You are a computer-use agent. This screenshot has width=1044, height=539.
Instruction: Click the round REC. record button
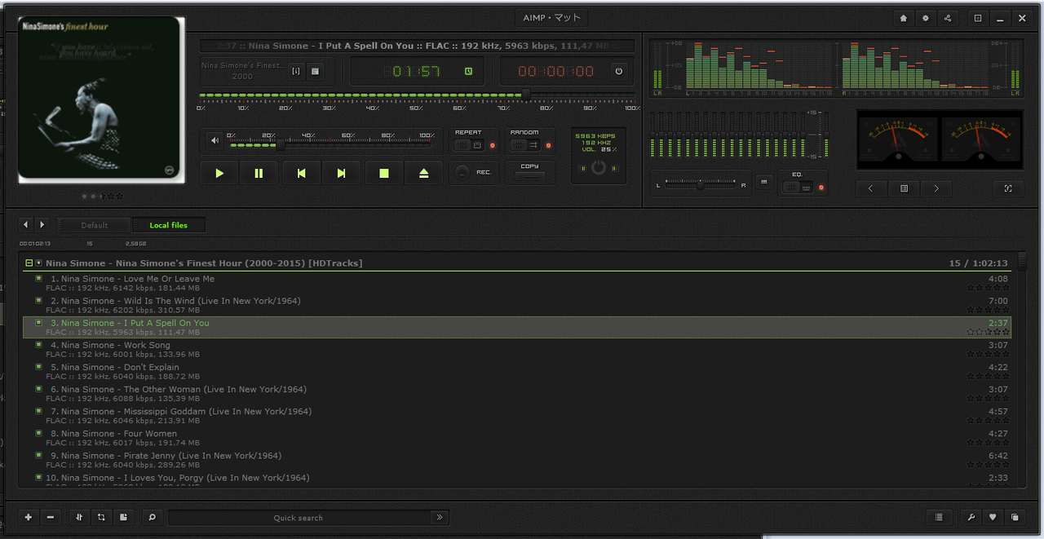(462, 172)
